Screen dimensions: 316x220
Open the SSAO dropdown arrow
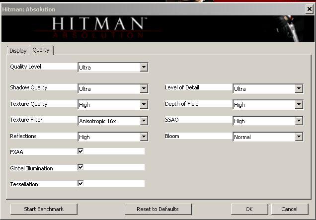click(x=299, y=121)
